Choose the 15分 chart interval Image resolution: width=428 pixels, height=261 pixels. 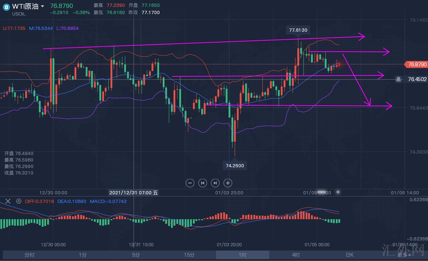pos(189,255)
